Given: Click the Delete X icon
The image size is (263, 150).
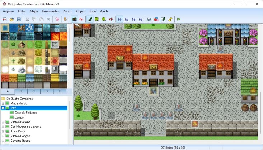Looking at the screenshot, I should coord(48,19).
